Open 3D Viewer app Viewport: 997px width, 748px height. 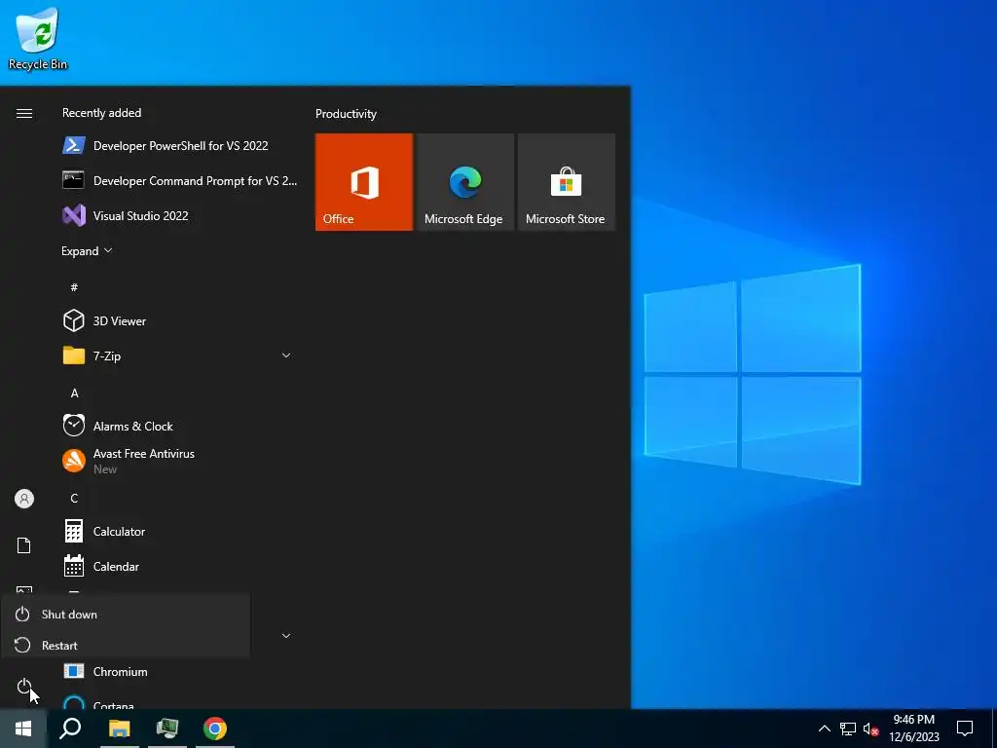180,321
